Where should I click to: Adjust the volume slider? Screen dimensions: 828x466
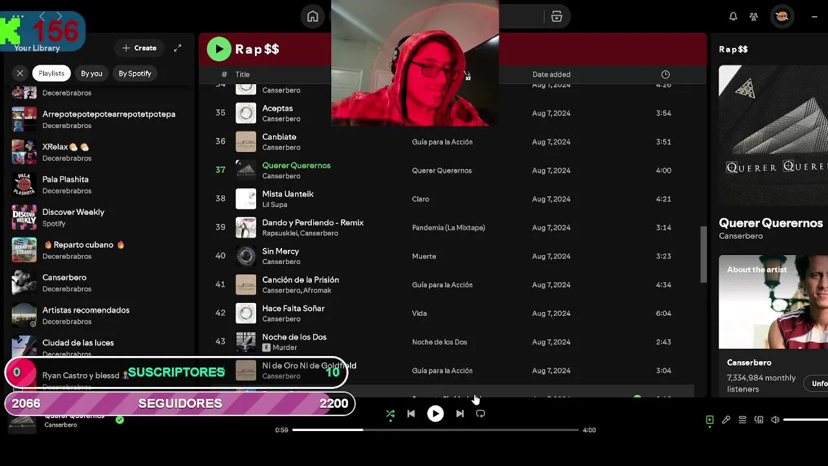pyautogui.click(x=805, y=420)
